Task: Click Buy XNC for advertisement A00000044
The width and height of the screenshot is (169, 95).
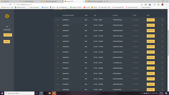Action: point(151,25)
